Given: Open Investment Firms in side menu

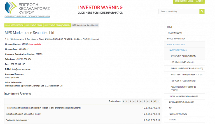Looking at the screenshot, I should pyautogui.click(x=184, y=50).
